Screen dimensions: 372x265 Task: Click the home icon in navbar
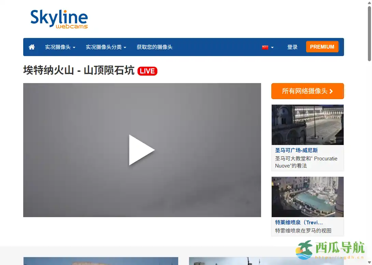(x=32, y=47)
